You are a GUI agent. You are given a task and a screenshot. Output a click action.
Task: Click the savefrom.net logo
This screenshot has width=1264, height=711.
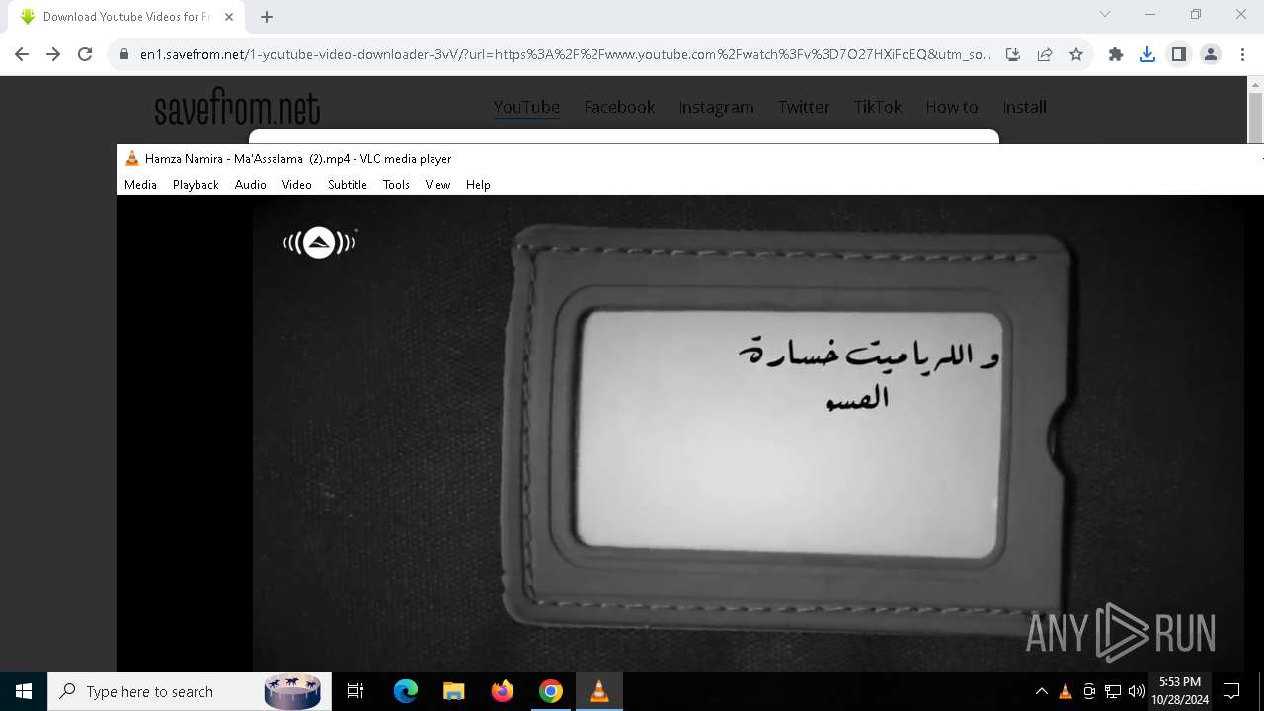pos(237,108)
